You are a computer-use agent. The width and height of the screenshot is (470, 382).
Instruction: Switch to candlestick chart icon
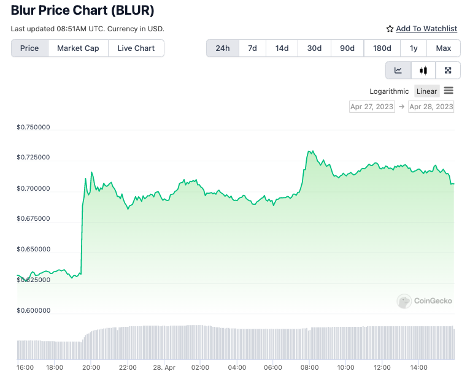423,71
